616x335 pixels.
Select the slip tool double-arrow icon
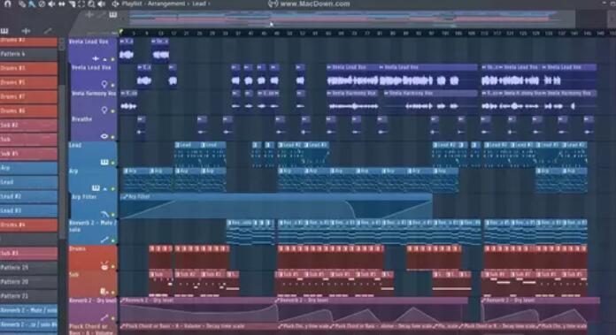point(62,4)
